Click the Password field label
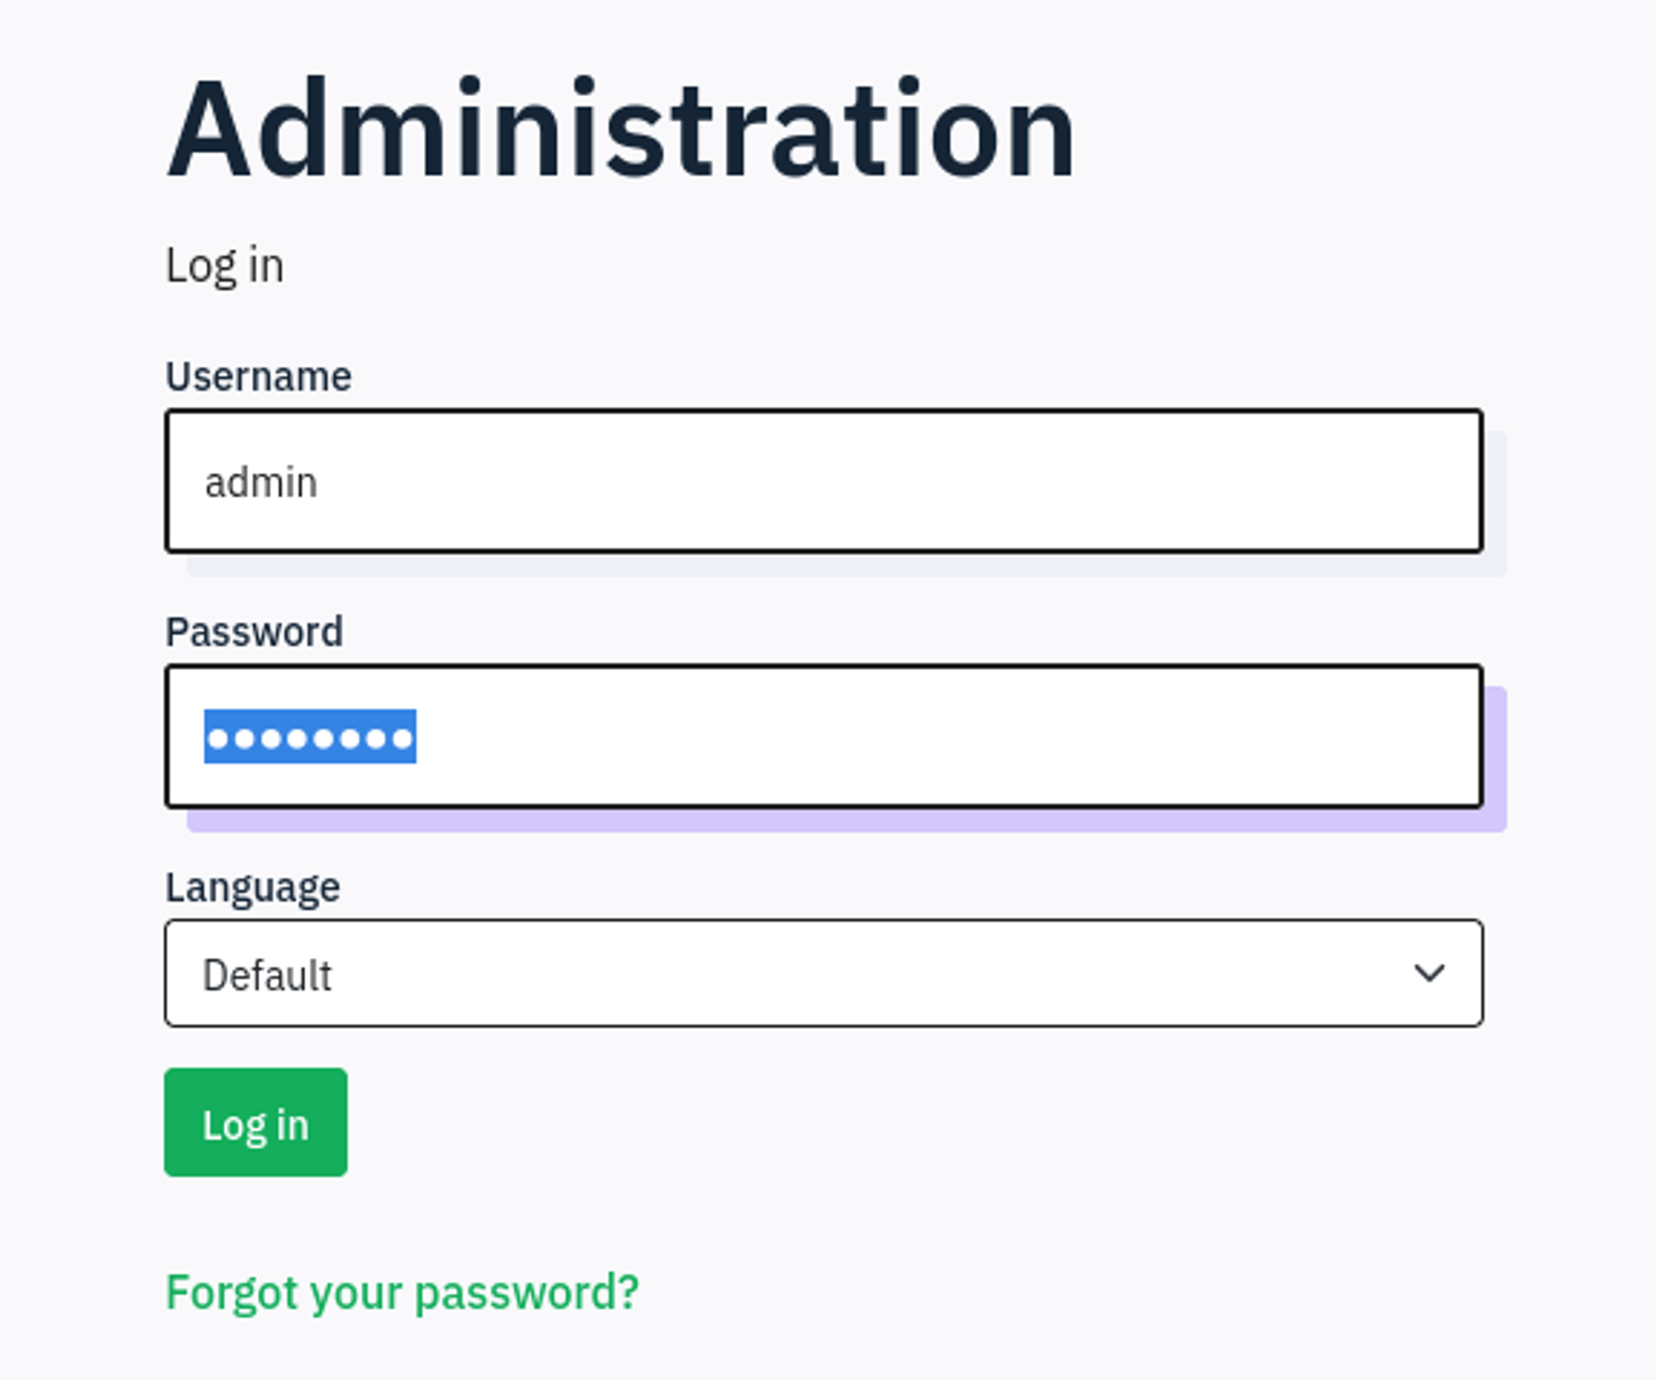The image size is (1656, 1380). [x=254, y=632]
